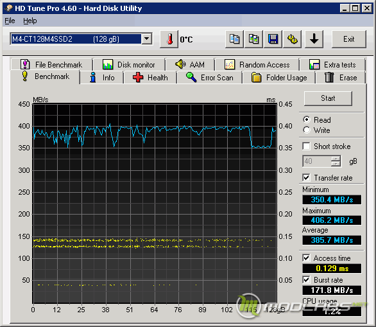Click the thermometer temperature icon
Screen dimensions: 376x327
tap(169, 39)
